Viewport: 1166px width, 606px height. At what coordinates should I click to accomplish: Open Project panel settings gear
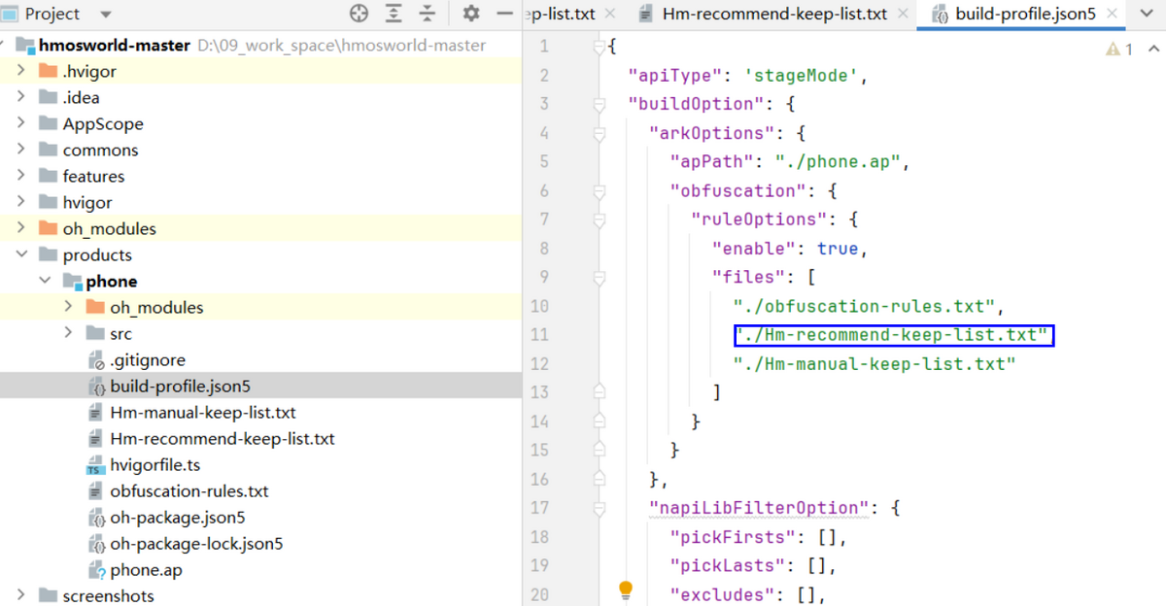471,14
